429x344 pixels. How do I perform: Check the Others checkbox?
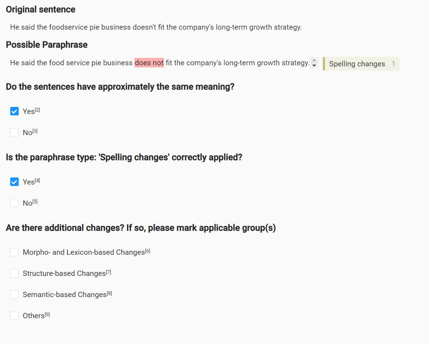(14, 316)
